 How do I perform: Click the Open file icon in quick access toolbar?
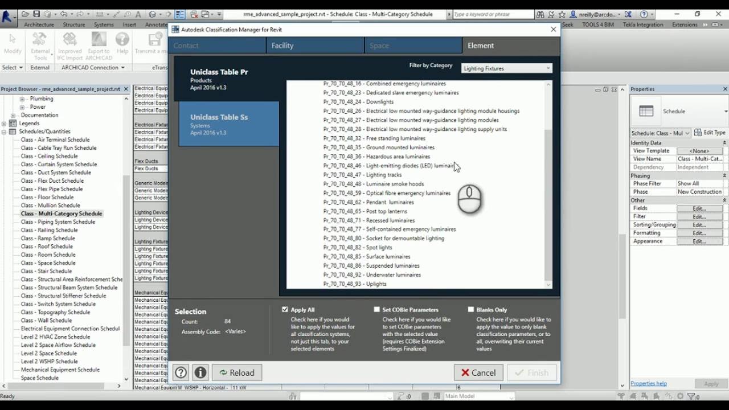point(25,14)
